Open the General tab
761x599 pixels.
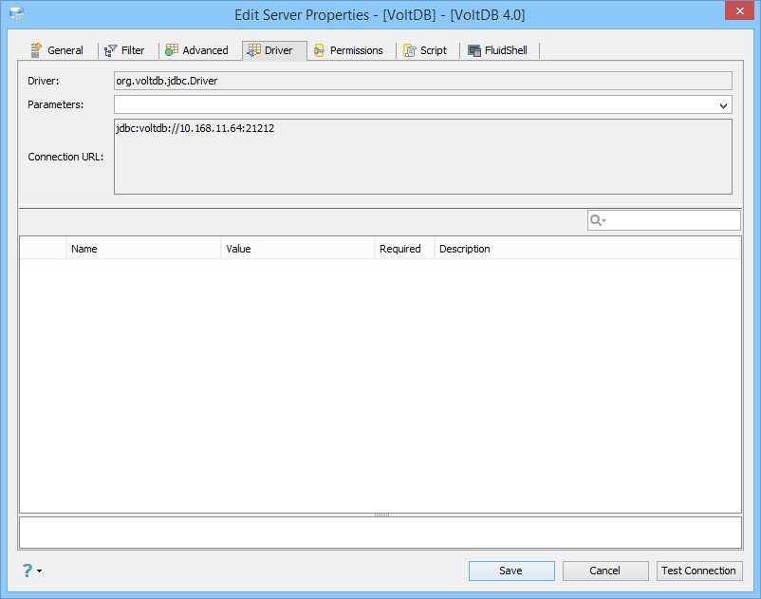click(x=57, y=50)
